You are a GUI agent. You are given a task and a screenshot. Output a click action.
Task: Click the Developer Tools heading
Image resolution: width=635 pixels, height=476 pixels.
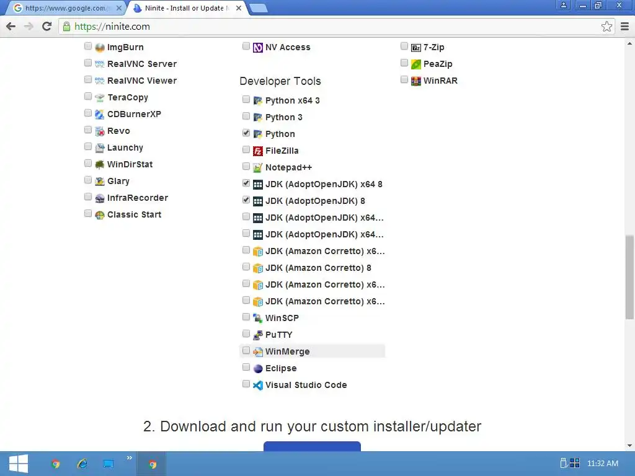280,81
